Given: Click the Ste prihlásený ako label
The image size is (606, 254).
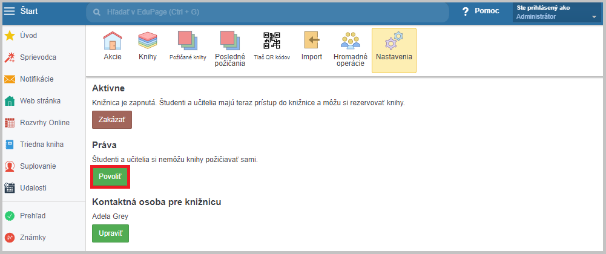Looking at the screenshot, I should point(543,8).
